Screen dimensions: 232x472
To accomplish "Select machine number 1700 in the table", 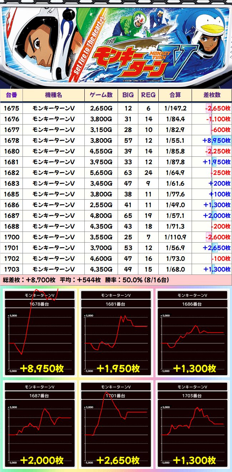I will [11, 237].
